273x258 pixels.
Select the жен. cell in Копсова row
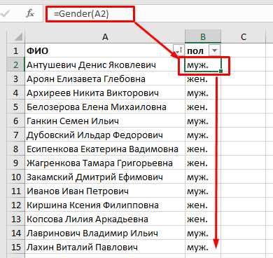click(x=203, y=219)
